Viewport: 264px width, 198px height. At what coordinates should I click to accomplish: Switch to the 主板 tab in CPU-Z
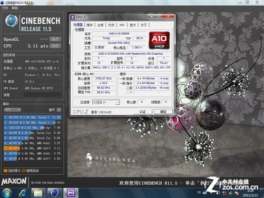click(100, 25)
